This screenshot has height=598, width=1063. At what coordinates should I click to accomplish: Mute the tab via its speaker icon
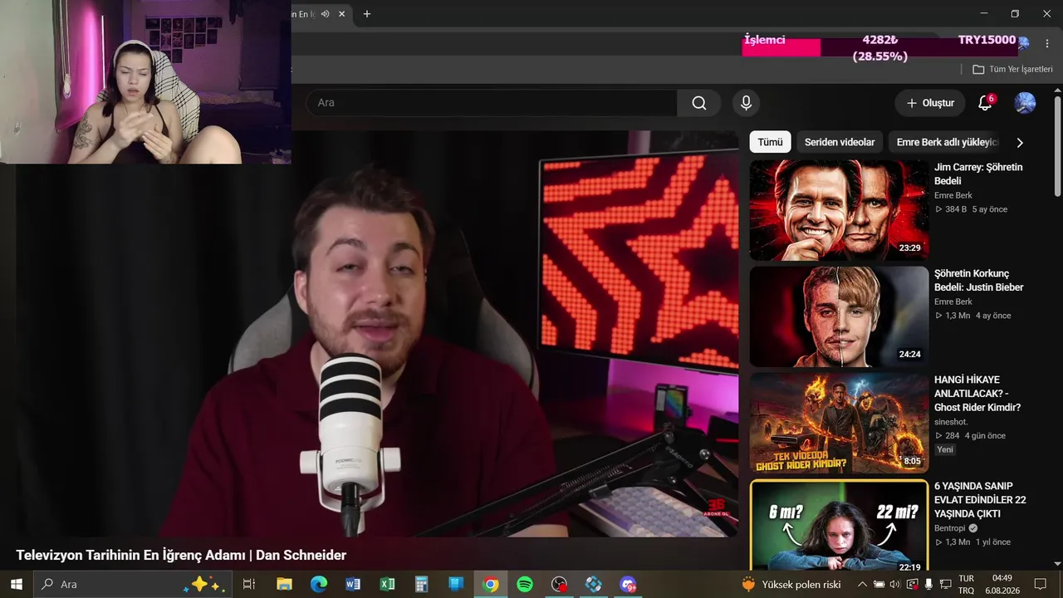click(326, 14)
